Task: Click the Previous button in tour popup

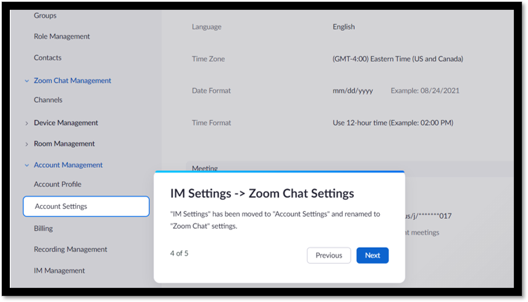Action: point(329,255)
